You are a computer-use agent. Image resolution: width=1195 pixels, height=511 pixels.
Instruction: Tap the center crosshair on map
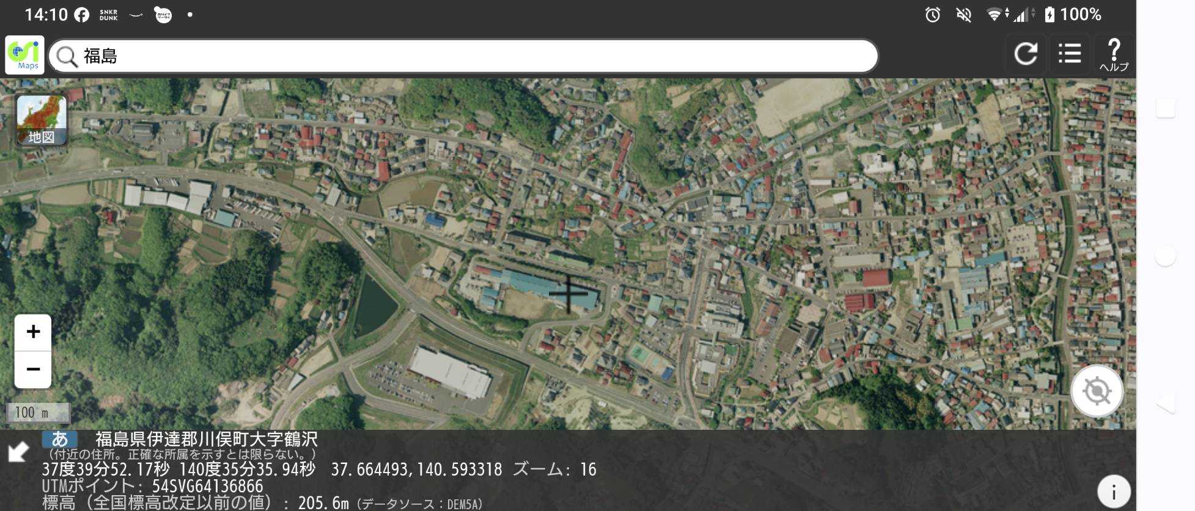coord(569,294)
